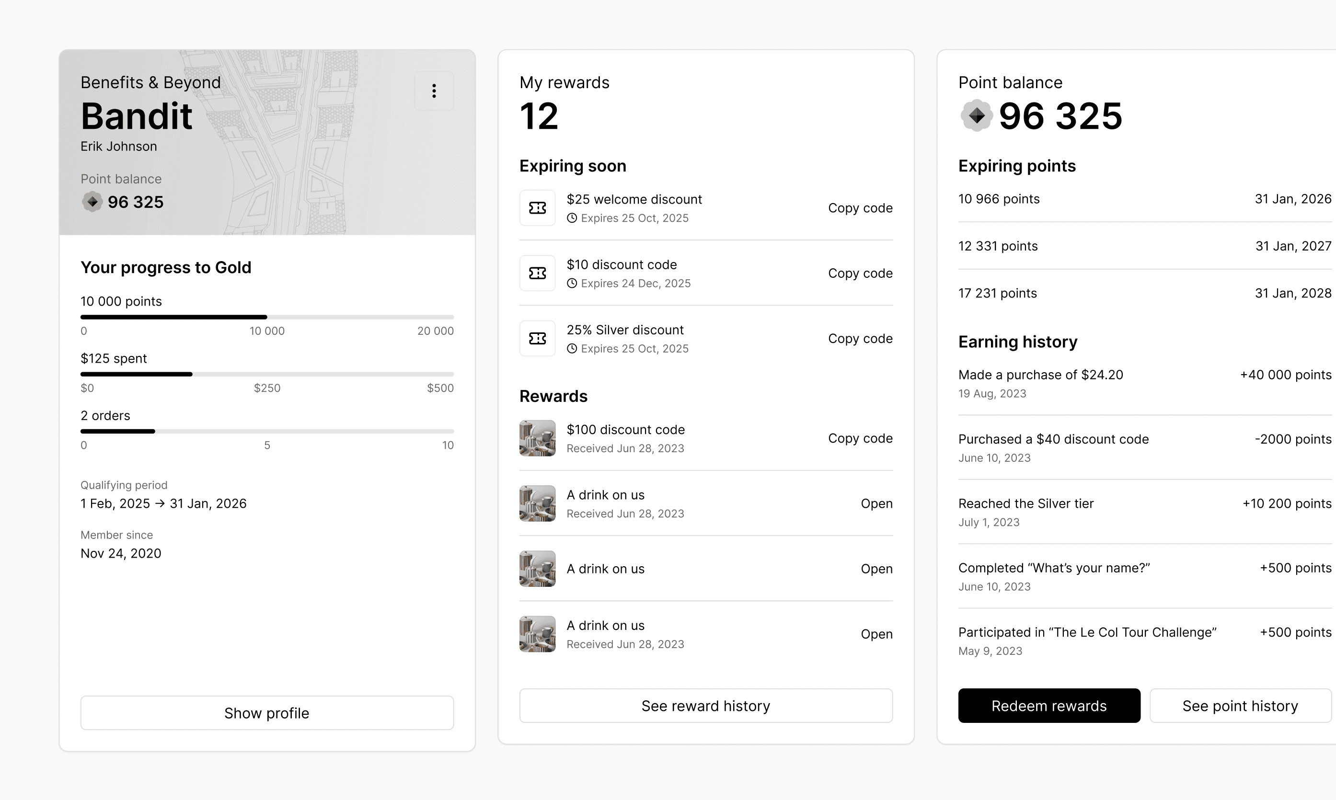Click the 10 000 points progress bar

pos(267,317)
